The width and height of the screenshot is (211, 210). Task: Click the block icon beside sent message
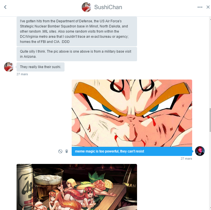click(60, 151)
